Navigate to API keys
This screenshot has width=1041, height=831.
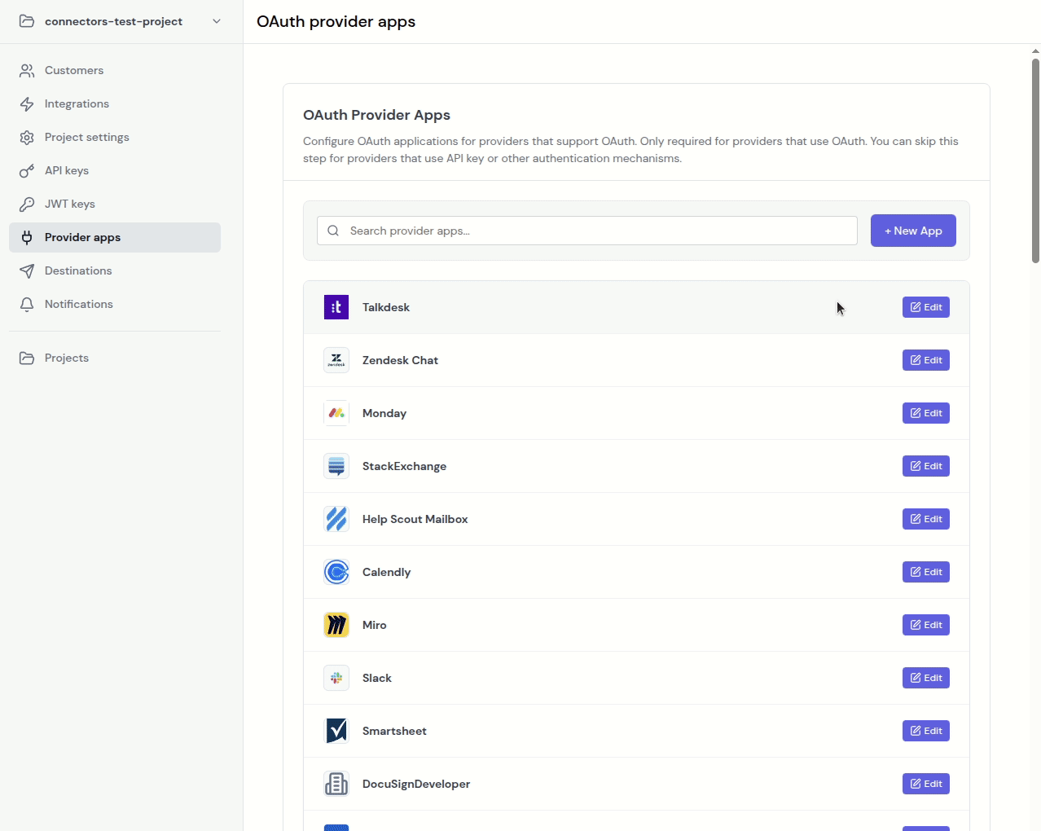pos(115,171)
